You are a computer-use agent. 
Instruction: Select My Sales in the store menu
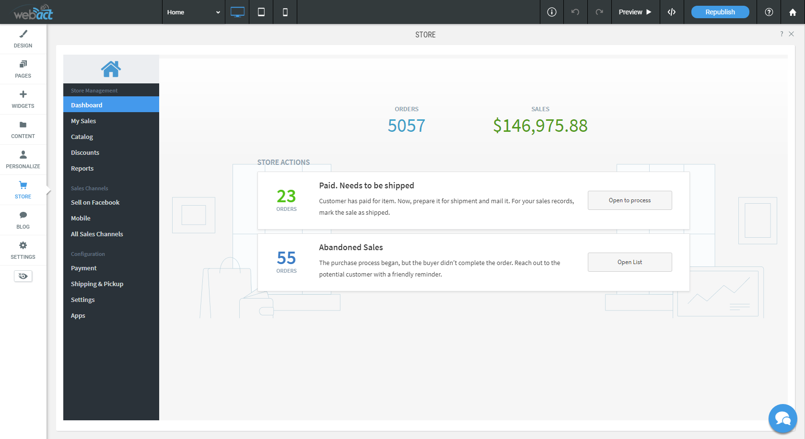[83, 121]
